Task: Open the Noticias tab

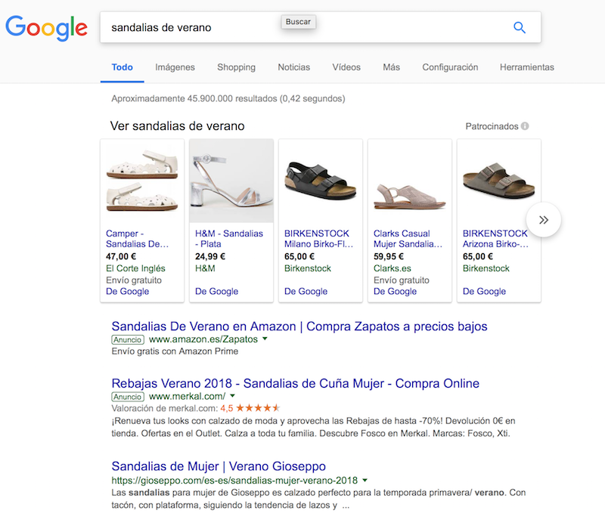Action: [x=294, y=67]
